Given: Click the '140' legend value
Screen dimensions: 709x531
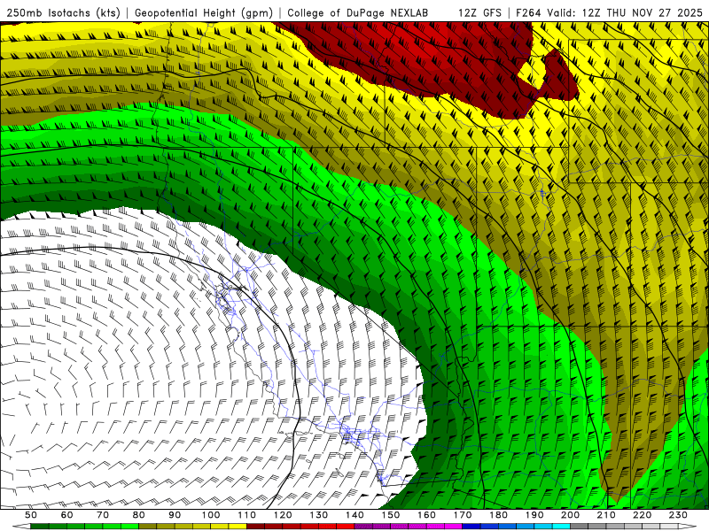Looking at the screenshot, I should [x=354, y=515].
